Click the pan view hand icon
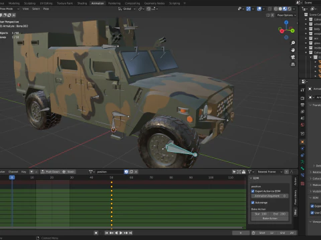Screen dimensions: 321x240 (293, 50)
